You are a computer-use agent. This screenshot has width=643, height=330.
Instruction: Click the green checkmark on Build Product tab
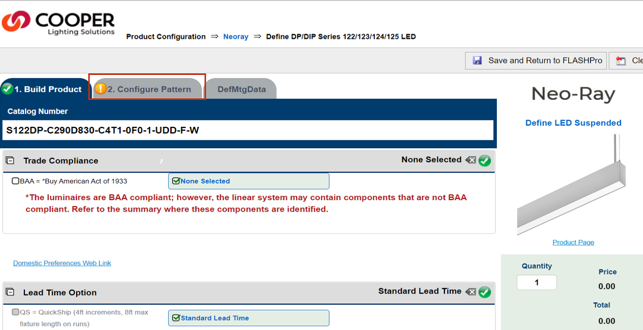(7, 89)
